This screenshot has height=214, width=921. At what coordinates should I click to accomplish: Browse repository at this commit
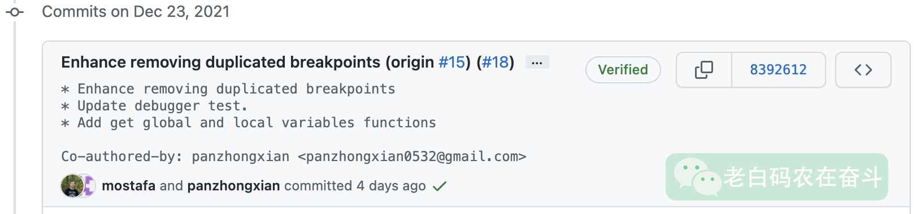click(863, 70)
